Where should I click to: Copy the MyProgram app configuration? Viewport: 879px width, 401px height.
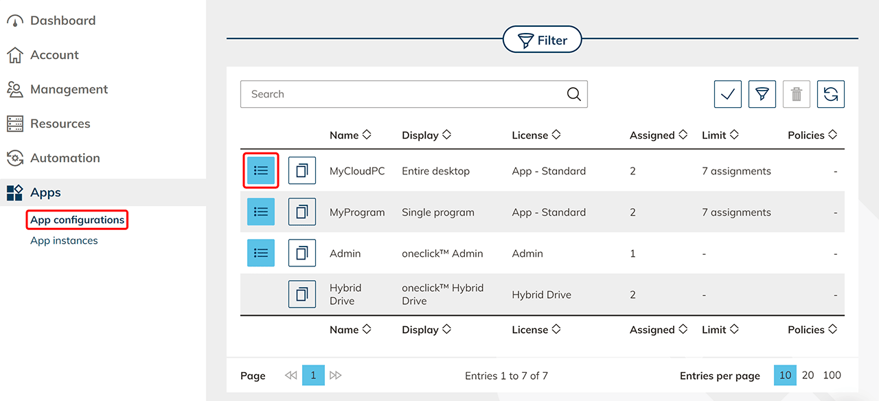[301, 212]
